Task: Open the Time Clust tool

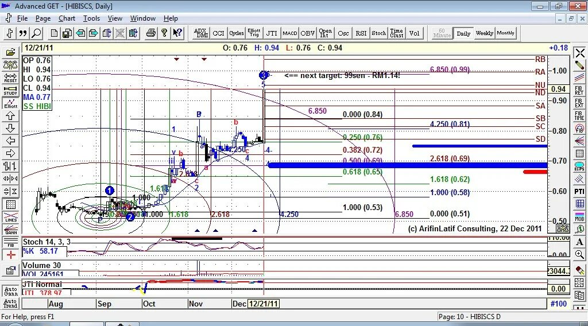Action: [x=396, y=33]
